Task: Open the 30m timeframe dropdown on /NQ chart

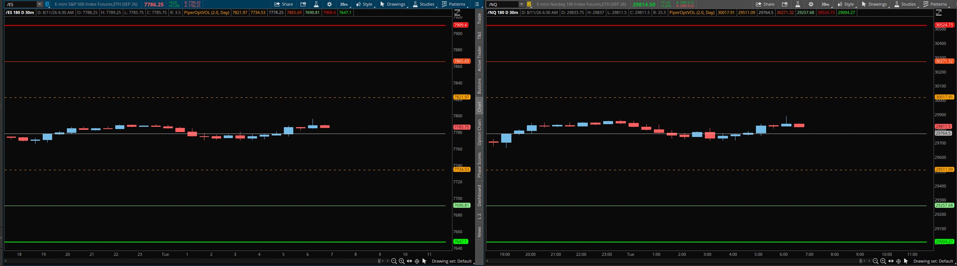Action: pos(826,4)
